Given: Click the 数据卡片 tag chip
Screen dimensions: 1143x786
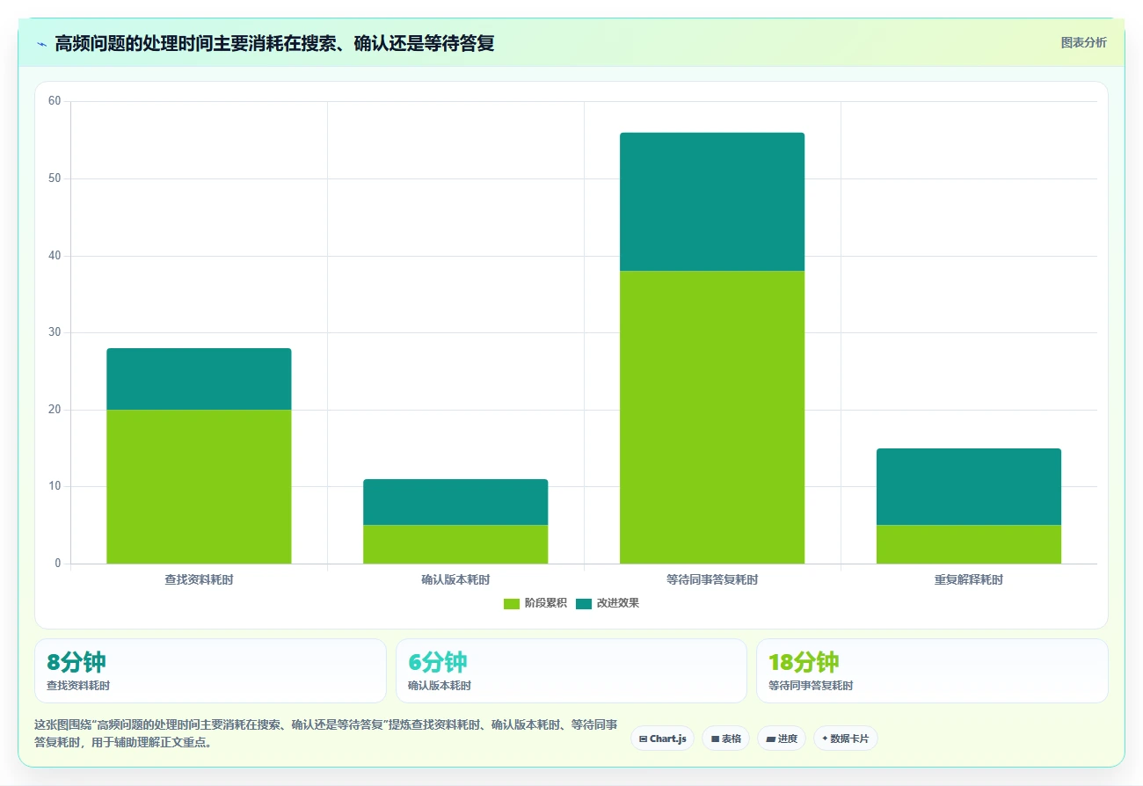Looking at the screenshot, I should (845, 739).
